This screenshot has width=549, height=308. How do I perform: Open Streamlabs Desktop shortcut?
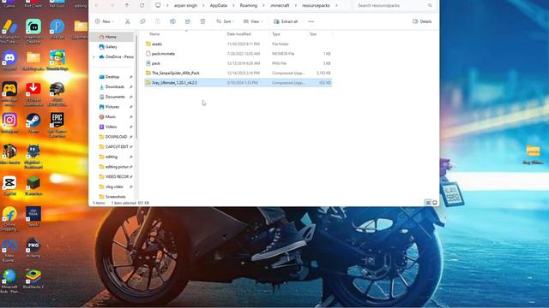point(33,31)
